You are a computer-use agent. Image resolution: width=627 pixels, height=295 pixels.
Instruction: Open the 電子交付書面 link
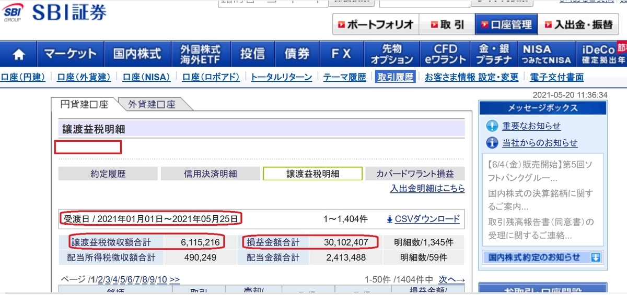pos(556,78)
